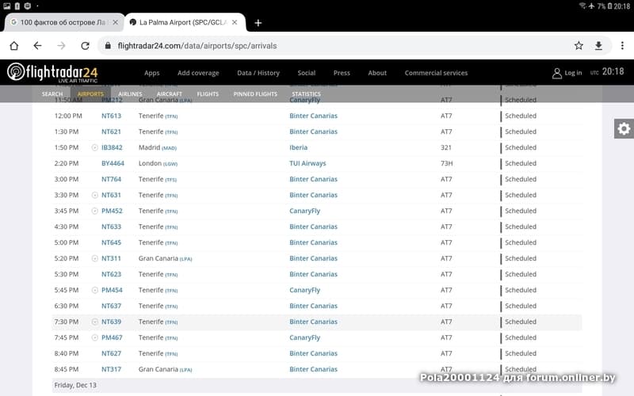Bookmark the page with the star icon
This screenshot has height=396, width=634.
point(579,46)
